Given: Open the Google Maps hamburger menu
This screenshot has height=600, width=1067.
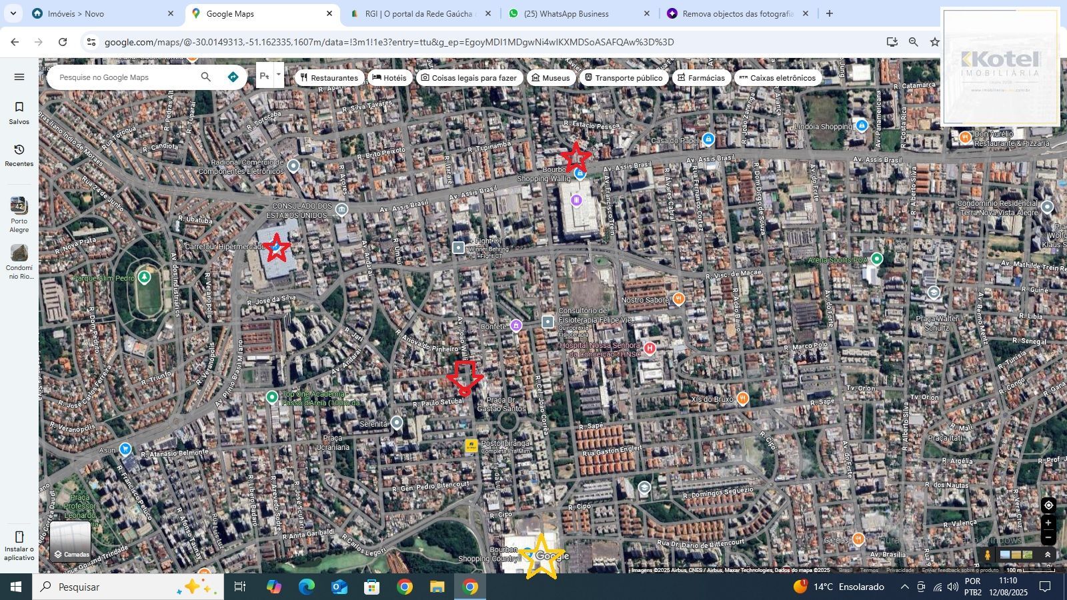Looking at the screenshot, I should coord(19,77).
